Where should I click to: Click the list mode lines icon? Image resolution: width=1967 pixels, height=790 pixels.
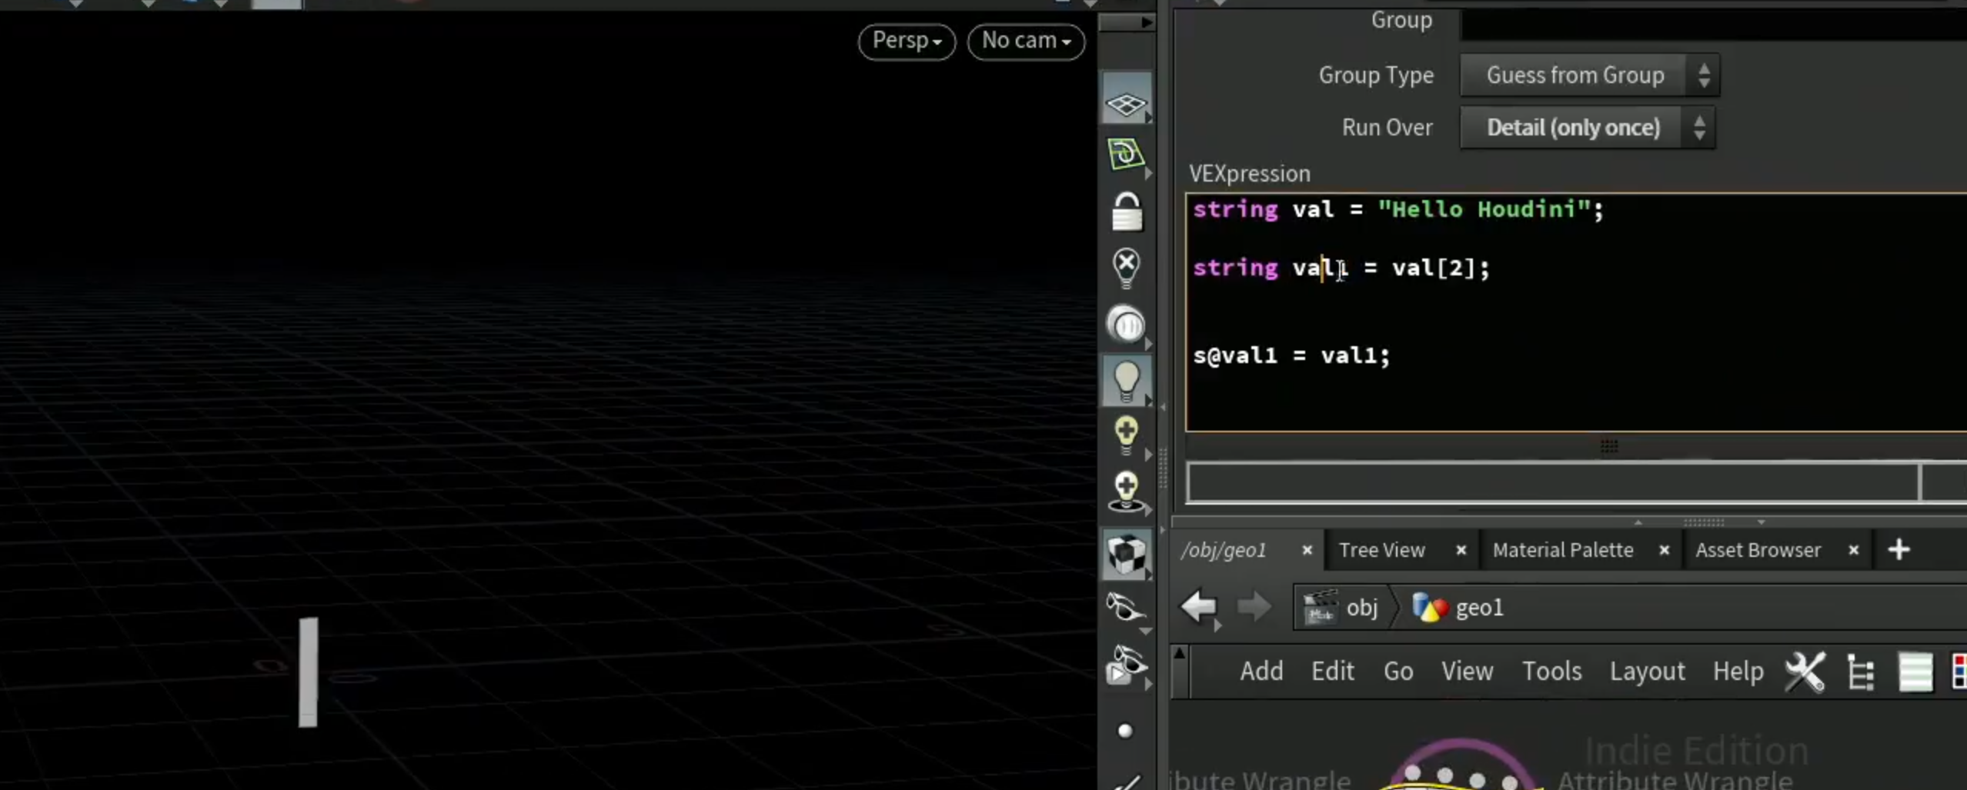pyautogui.click(x=1915, y=672)
